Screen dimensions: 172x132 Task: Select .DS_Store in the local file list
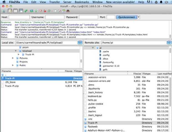click(x=42, y=82)
